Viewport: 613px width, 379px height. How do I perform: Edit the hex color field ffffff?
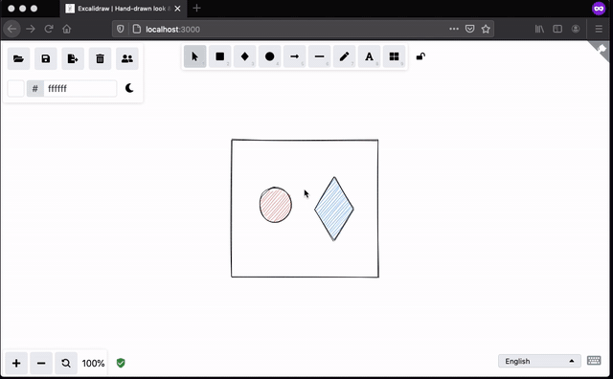[x=79, y=88]
